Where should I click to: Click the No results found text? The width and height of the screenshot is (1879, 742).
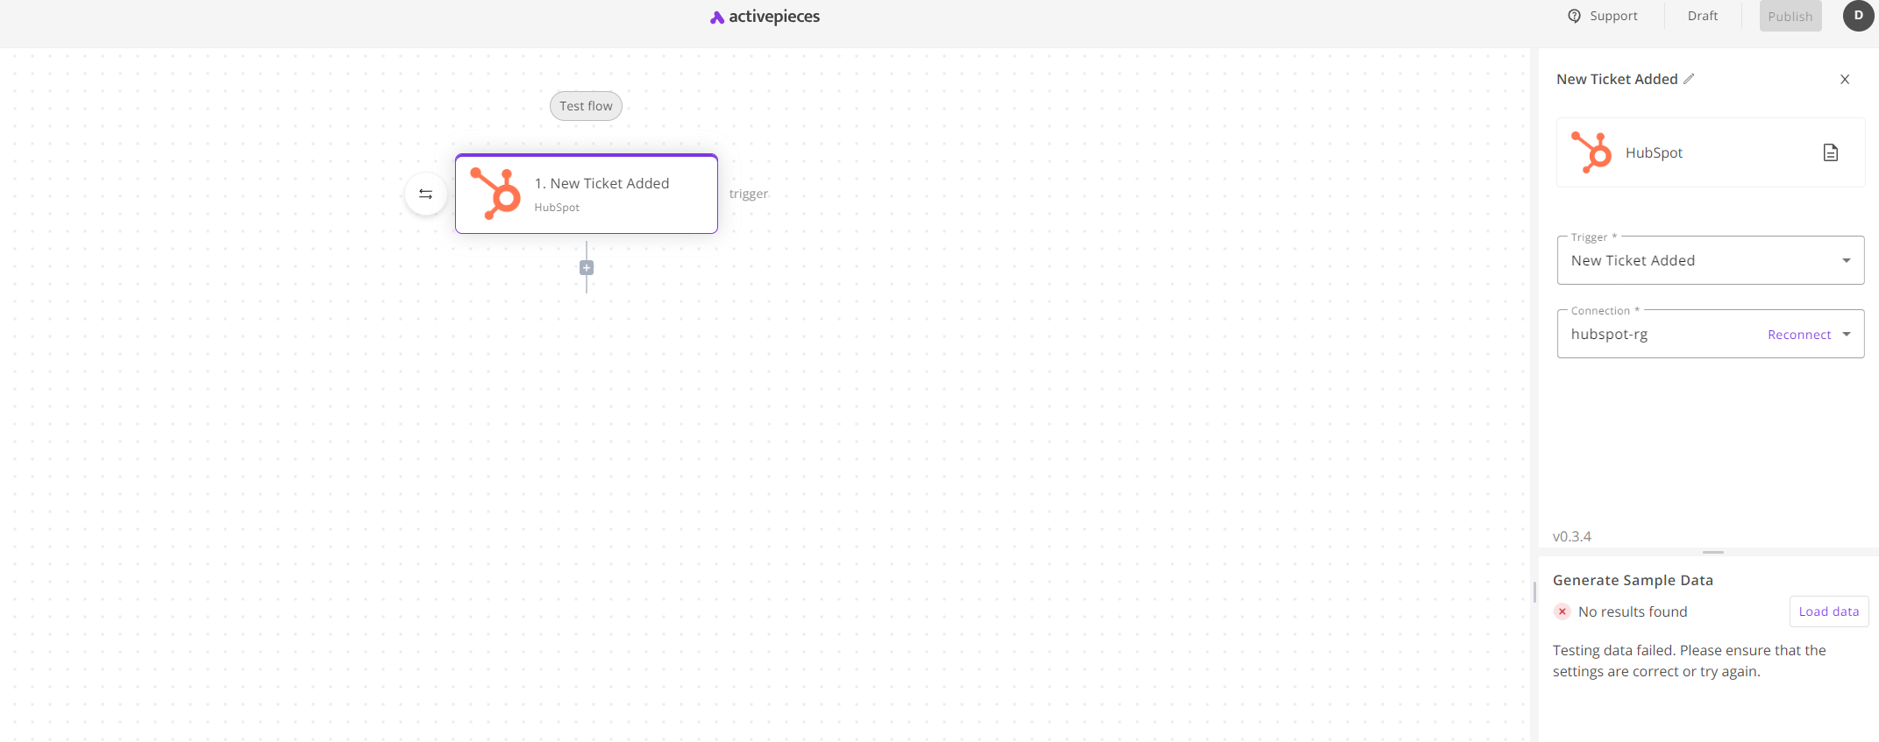(1633, 611)
